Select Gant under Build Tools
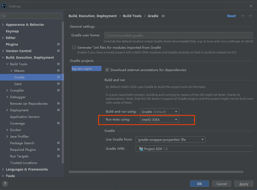The height and width of the screenshot is (190, 257). [x=18, y=84]
